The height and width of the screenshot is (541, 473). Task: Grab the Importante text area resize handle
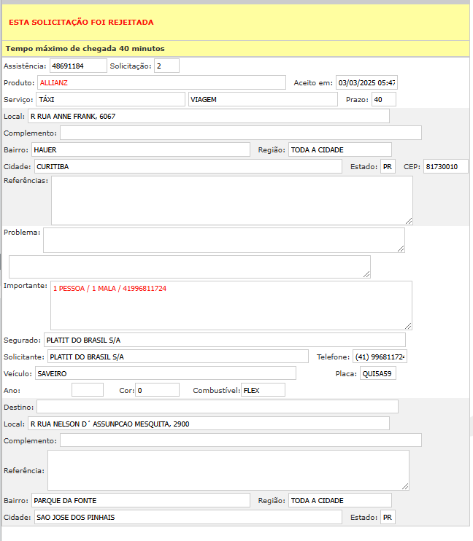tap(409, 326)
